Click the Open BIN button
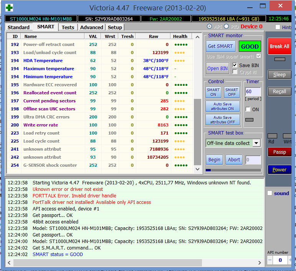 coord(217,69)
